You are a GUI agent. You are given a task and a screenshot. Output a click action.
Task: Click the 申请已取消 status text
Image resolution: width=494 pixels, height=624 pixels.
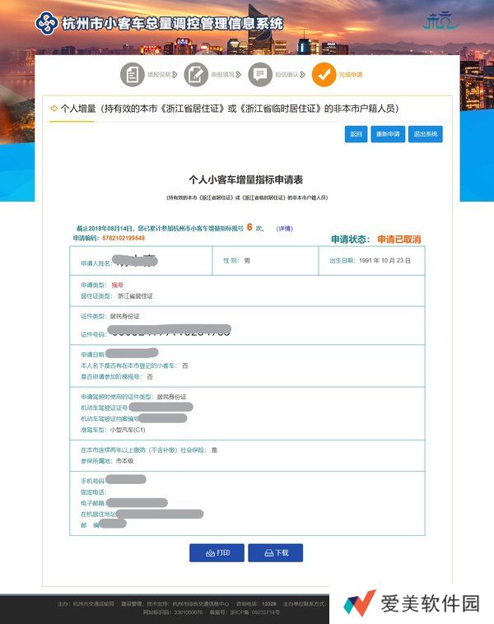(x=398, y=240)
